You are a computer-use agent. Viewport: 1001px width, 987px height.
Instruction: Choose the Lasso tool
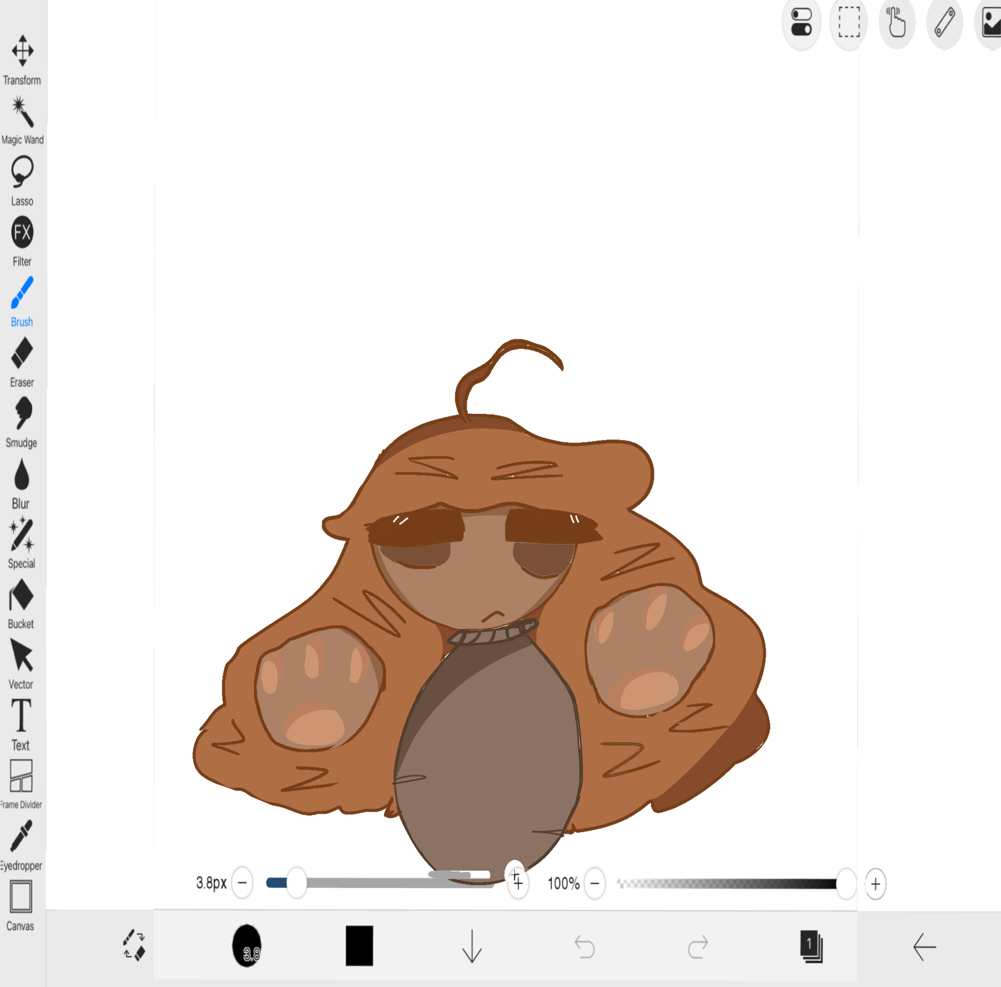coord(22,173)
